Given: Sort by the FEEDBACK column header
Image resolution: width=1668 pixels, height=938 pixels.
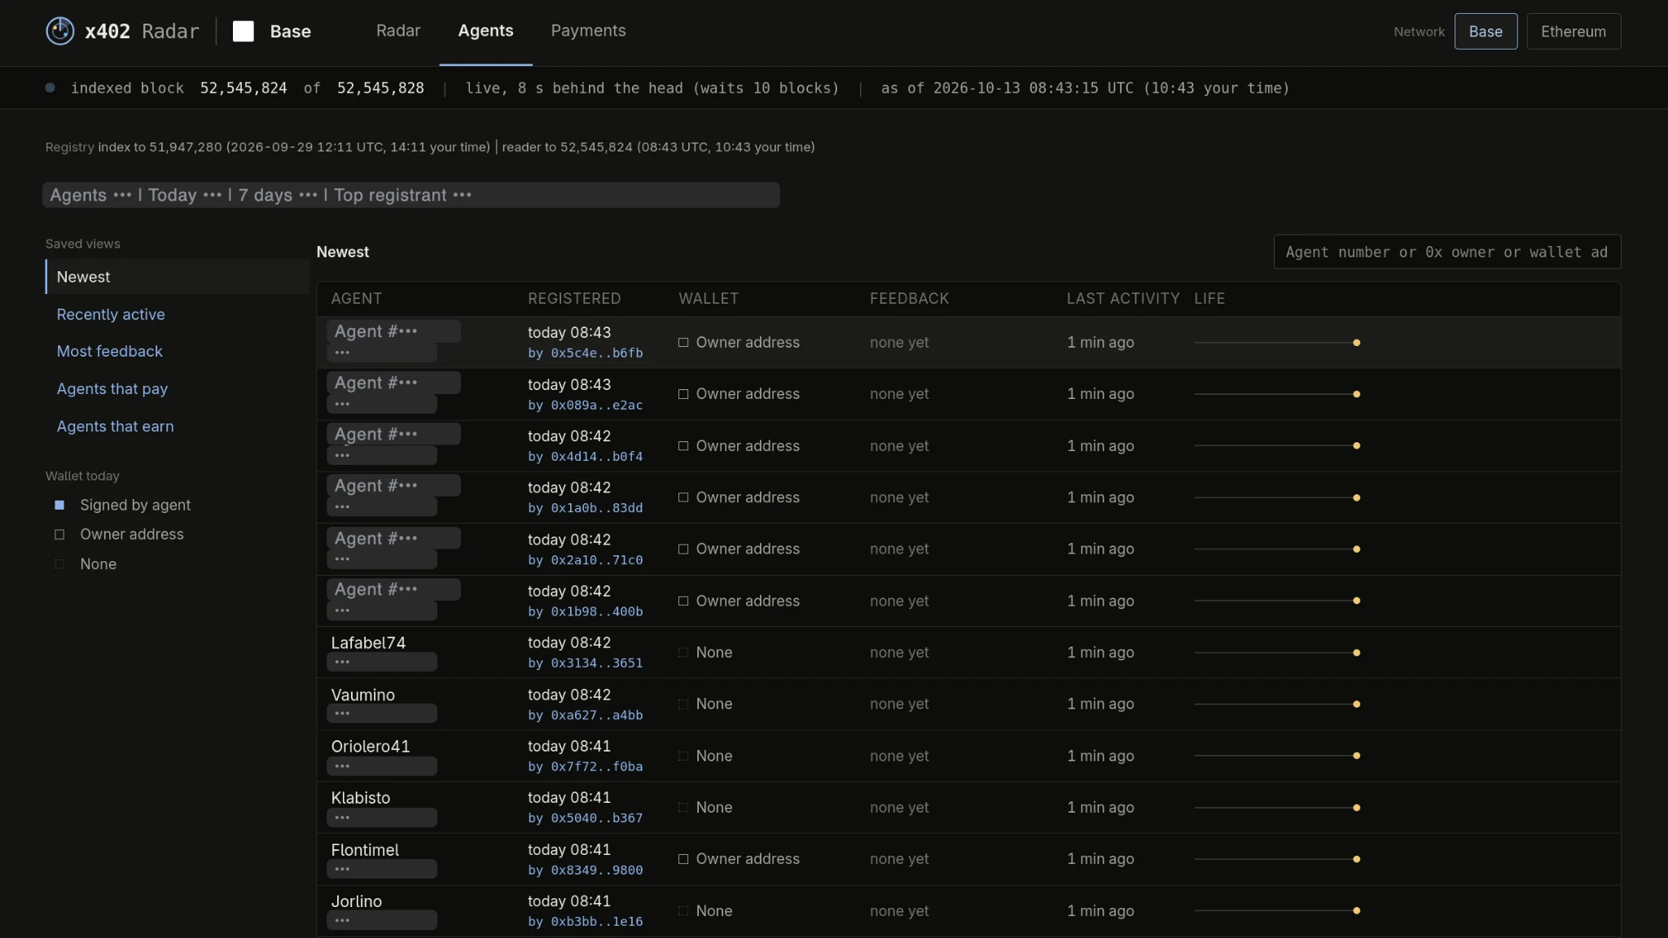Looking at the screenshot, I should pos(909,299).
